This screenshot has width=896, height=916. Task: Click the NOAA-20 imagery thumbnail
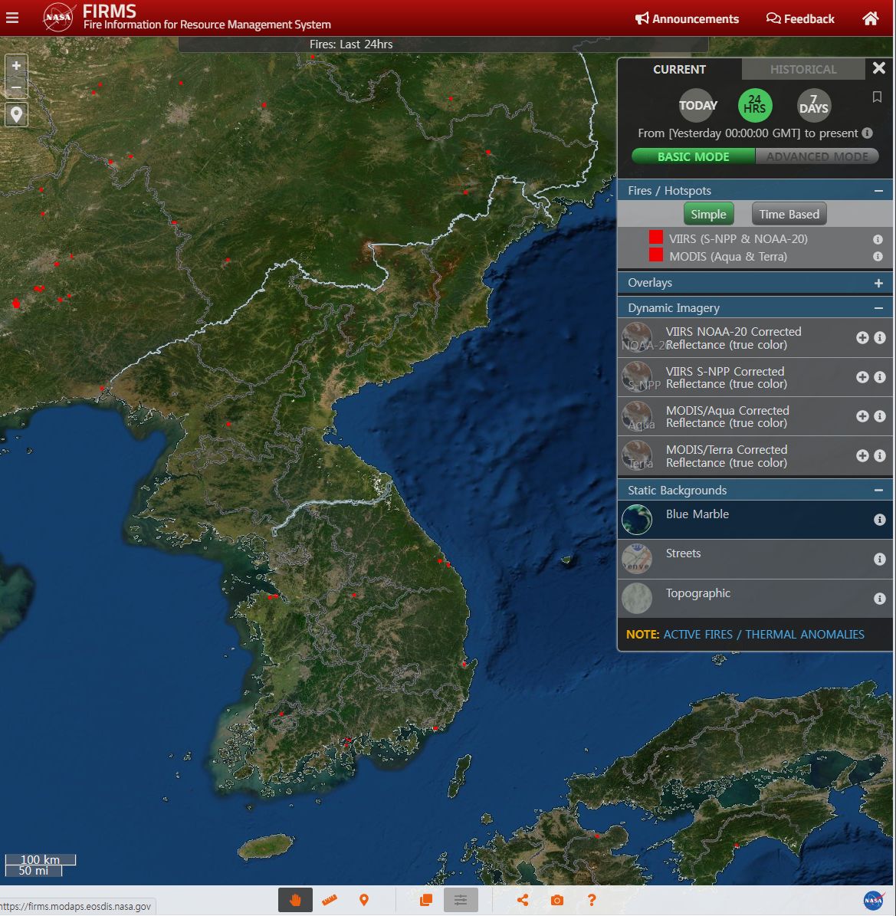point(637,338)
